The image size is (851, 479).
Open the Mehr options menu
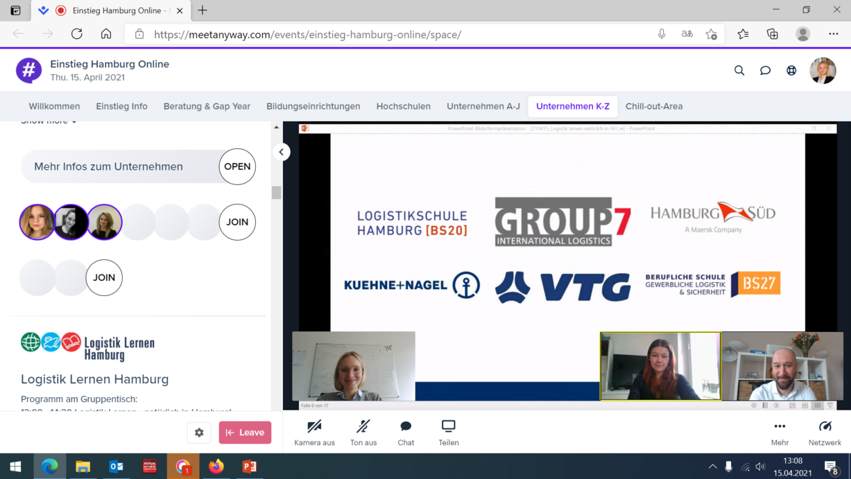780,433
